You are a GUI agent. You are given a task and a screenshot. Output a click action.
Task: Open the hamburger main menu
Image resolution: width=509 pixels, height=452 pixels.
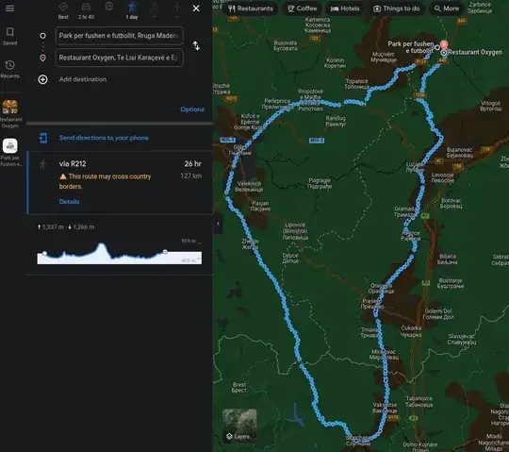[x=10, y=8]
